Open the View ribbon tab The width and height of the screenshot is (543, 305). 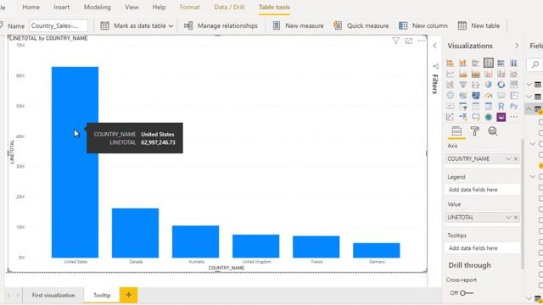pos(132,7)
